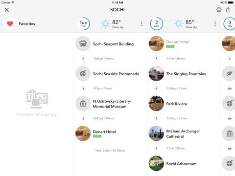Open The Singing Fountains entry

click(186, 74)
